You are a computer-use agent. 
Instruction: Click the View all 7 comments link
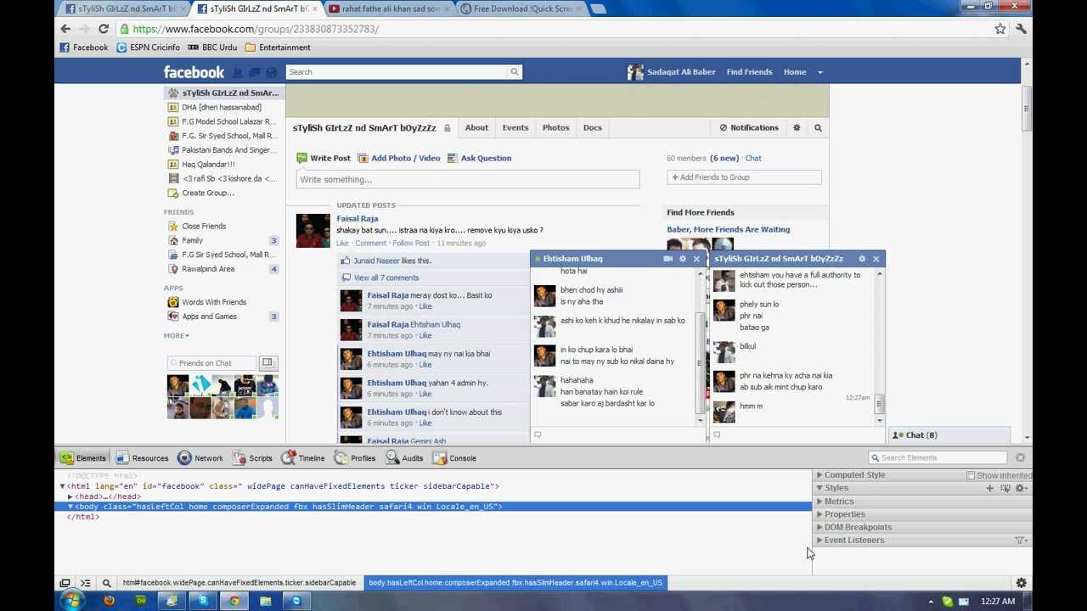[386, 277]
